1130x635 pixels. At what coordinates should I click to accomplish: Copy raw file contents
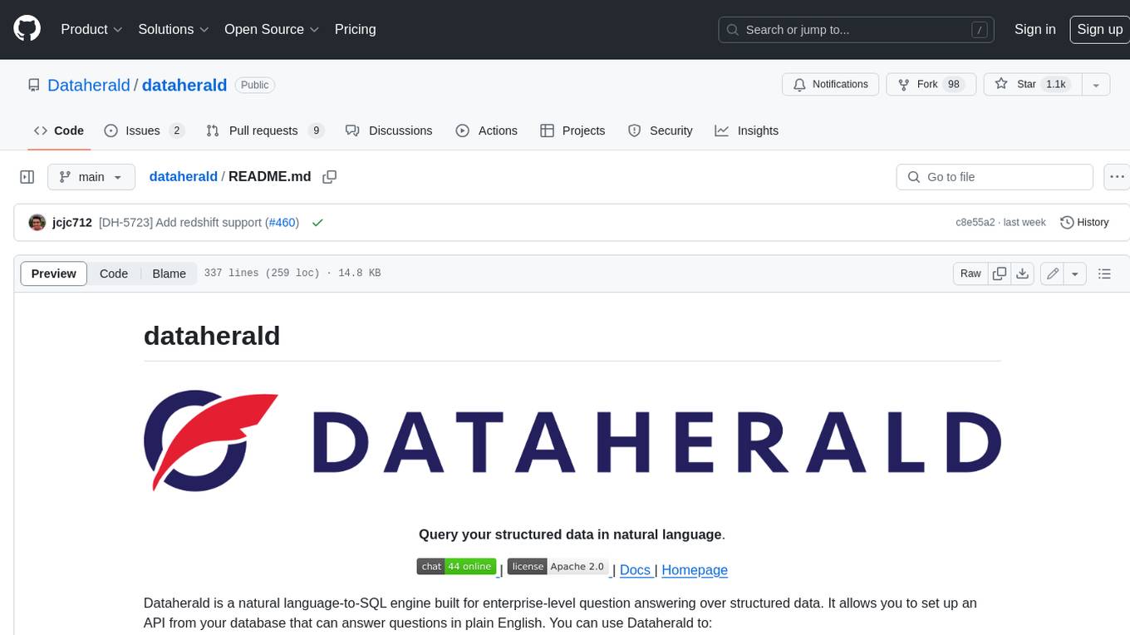coord(1000,273)
